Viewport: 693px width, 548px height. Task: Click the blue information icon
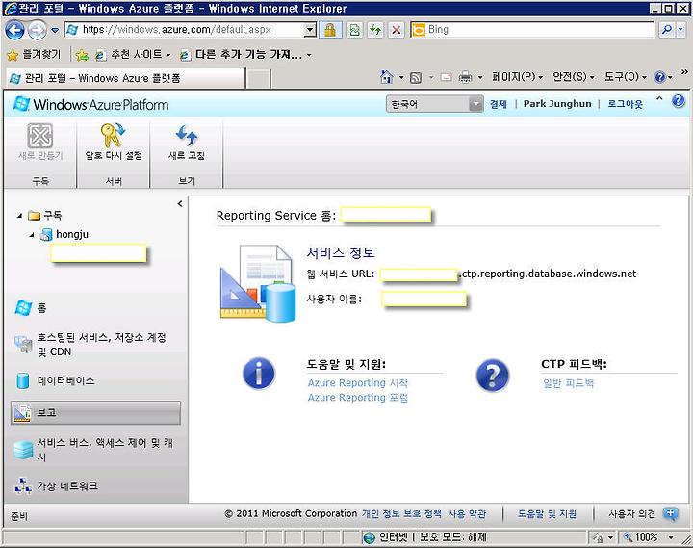(x=259, y=374)
